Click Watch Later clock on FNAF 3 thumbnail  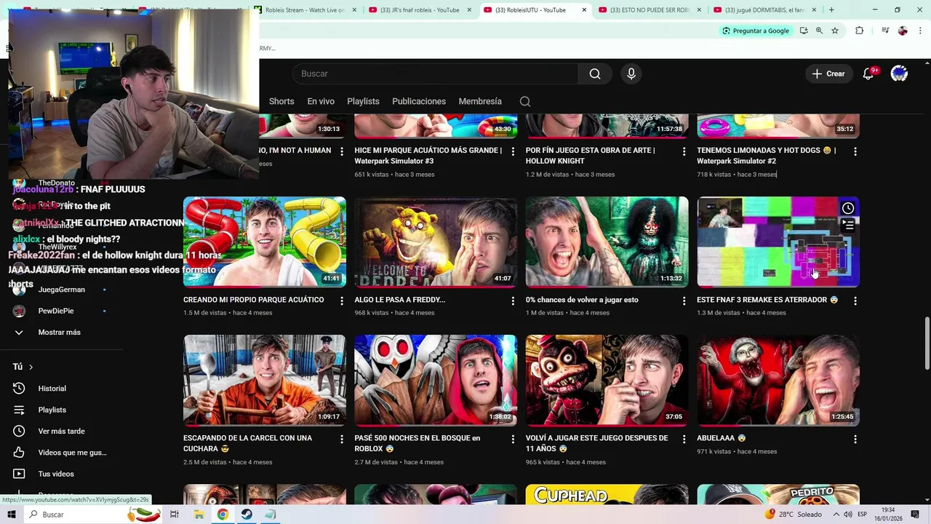pyautogui.click(x=848, y=208)
